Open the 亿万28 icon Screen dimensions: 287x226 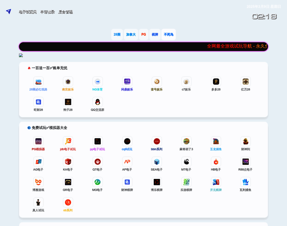(x=245, y=82)
